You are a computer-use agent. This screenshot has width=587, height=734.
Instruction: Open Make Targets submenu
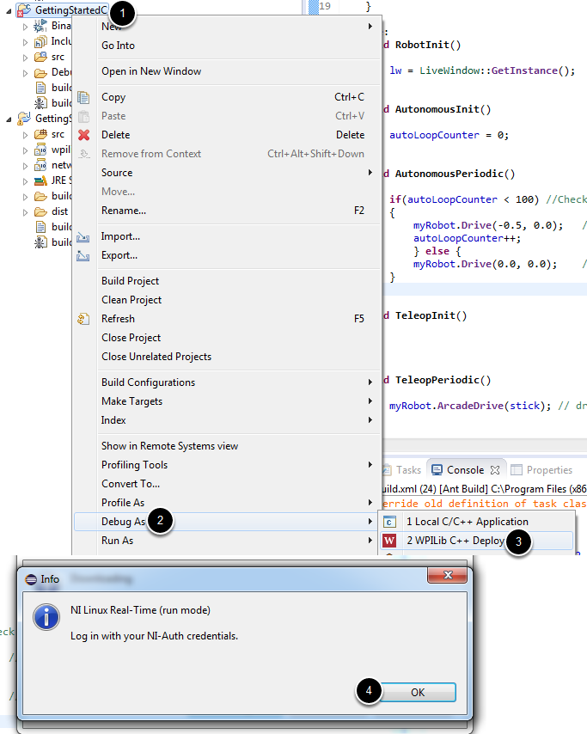coord(227,401)
